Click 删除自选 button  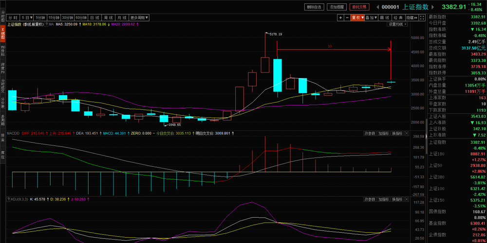click(x=314, y=7)
